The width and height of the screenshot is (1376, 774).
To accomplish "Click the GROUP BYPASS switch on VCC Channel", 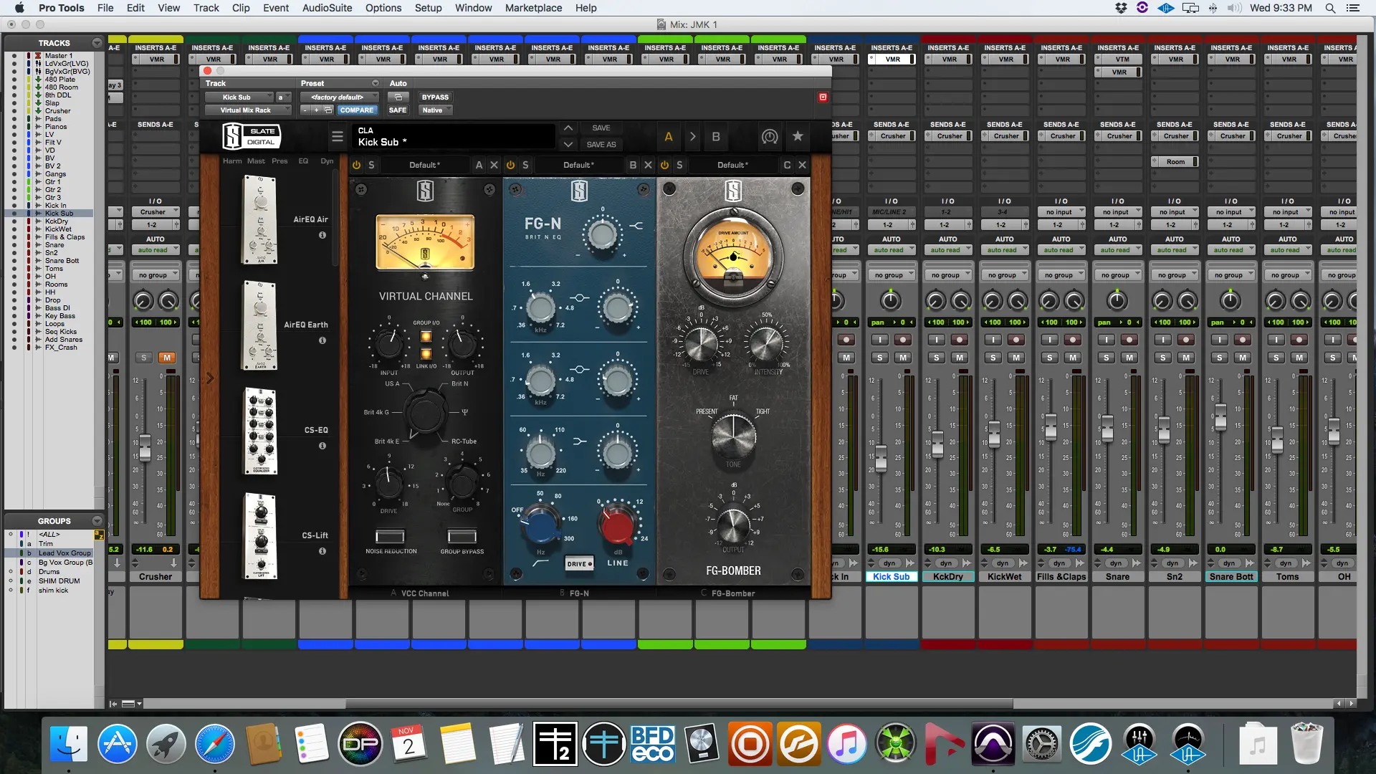I will coord(462,536).
